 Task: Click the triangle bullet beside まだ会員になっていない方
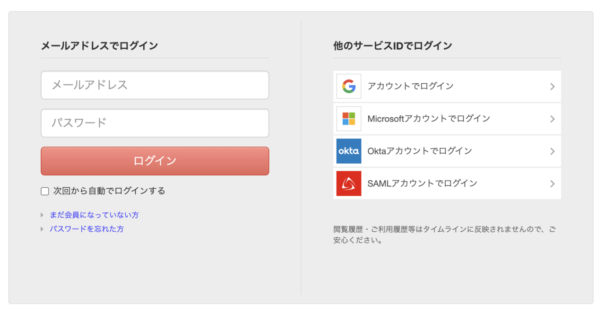(x=42, y=215)
